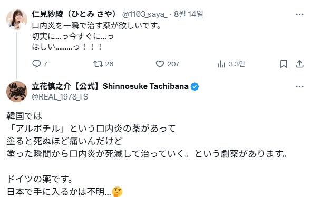Open Shinnosuke Tachibana's avatar
The image size is (311, 197).
pos(17,92)
